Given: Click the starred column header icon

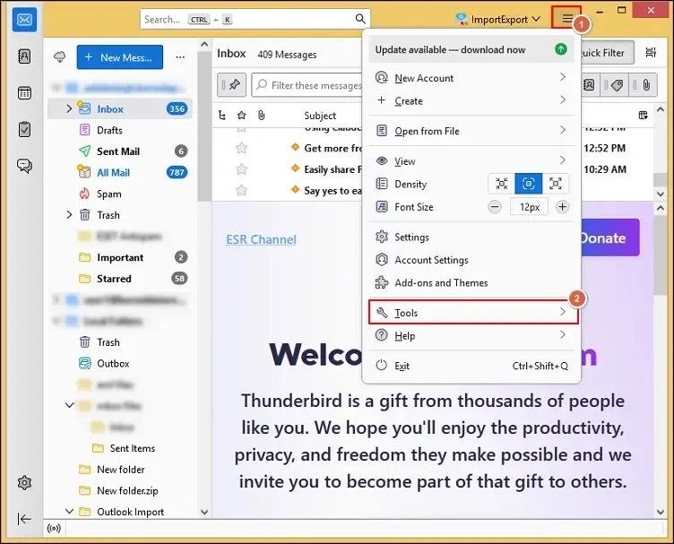Looking at the screenshot, I should pos(242,115).
